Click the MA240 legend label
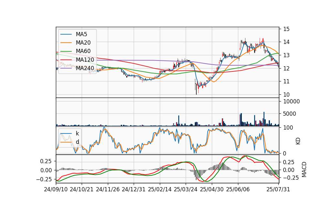 point(85,68)
